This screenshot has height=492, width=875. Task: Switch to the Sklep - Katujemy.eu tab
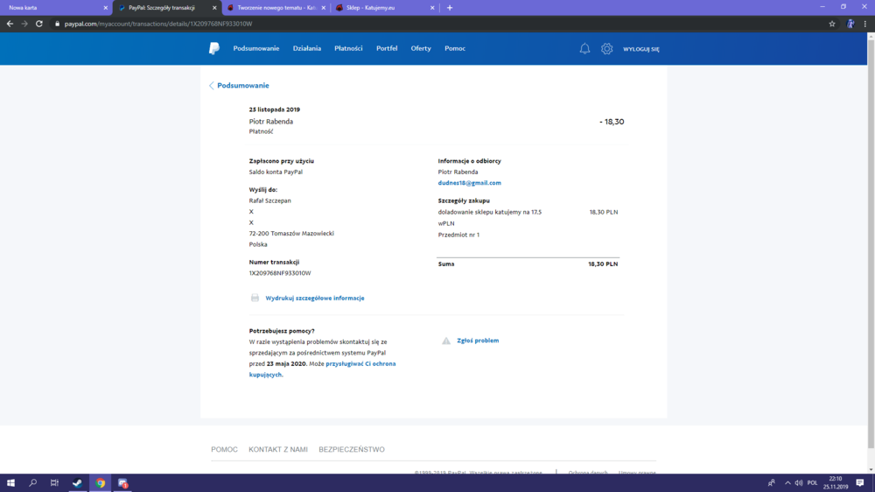385,8
